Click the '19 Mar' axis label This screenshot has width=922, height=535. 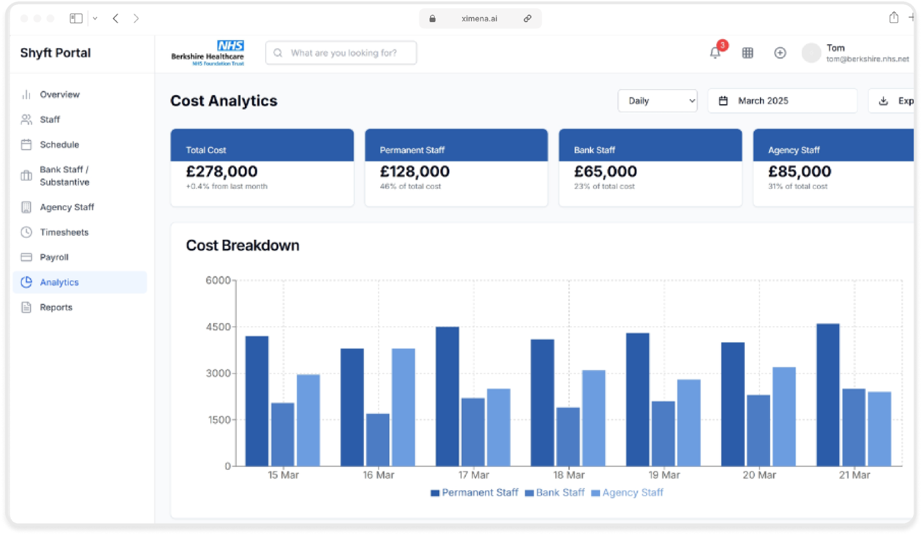coord(664,475)
